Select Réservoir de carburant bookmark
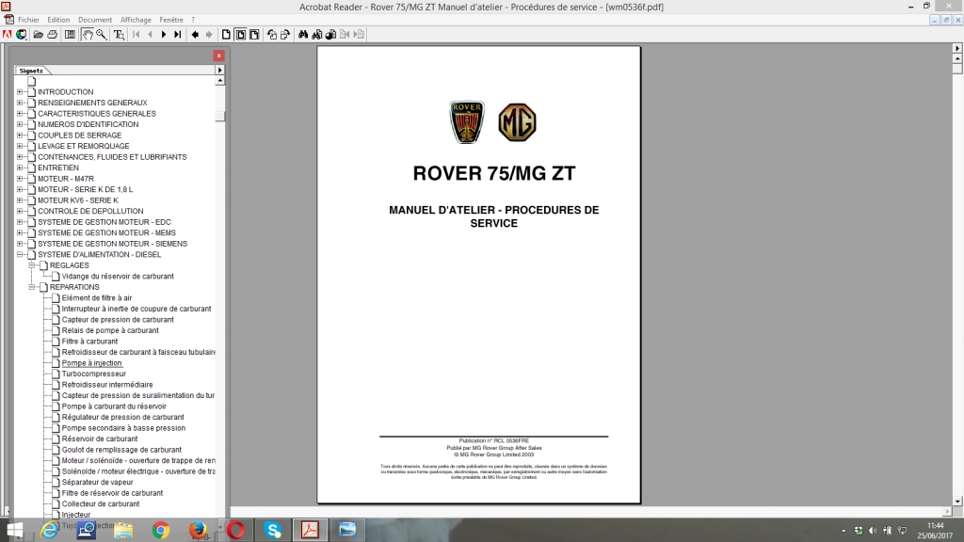Viewport: 964px width, 542px height. (100, 438)
